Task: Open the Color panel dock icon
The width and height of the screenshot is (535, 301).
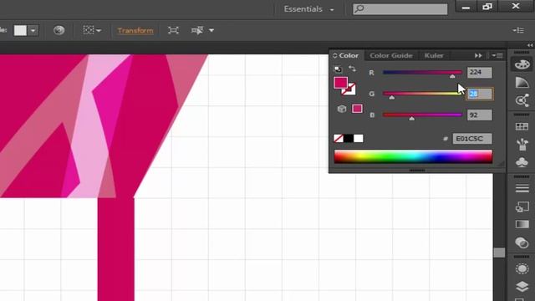Action: pyautogui.click(x=522, y=64)
